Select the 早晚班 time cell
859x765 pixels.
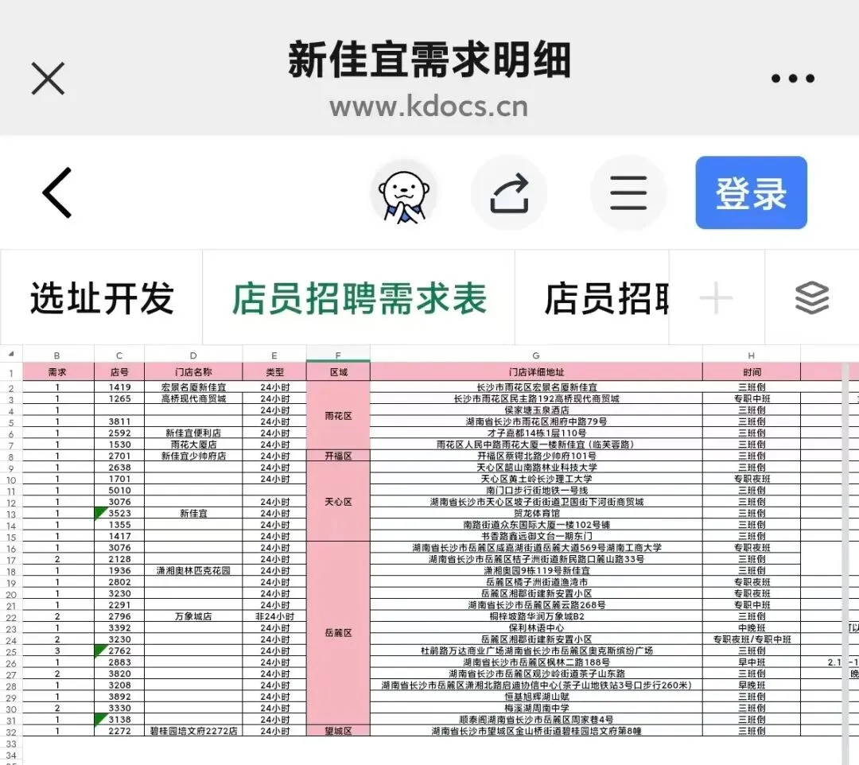pos(751,685)
